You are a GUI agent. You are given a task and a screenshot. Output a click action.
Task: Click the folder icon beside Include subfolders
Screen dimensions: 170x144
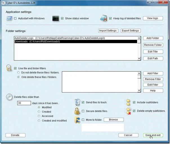pos(128,102)
